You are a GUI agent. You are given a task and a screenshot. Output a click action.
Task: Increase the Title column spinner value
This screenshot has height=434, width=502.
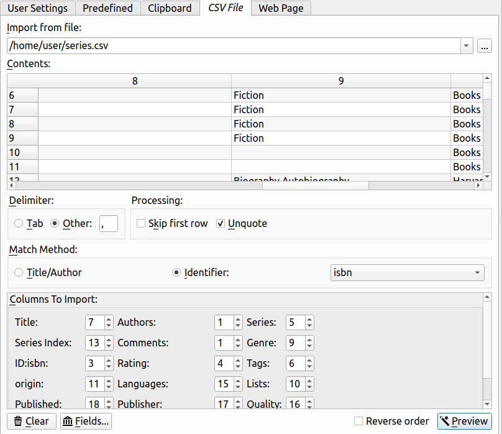tap(109, 320)
